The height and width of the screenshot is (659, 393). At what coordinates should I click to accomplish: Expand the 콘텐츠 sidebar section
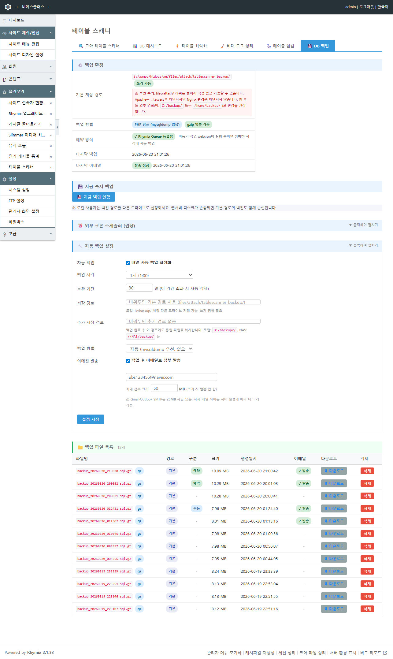(28, 79)
